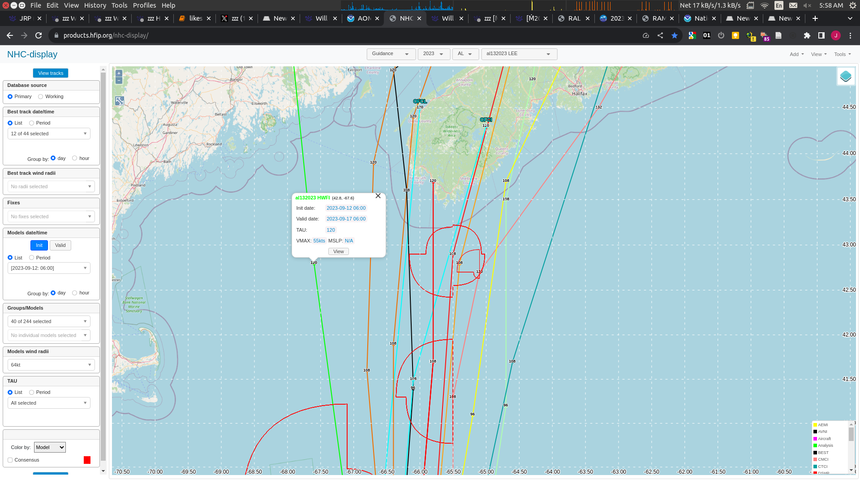860x484 pixels.
Task: Expand the '12 of 44 selected' dropdown
Action: (49, 134)
